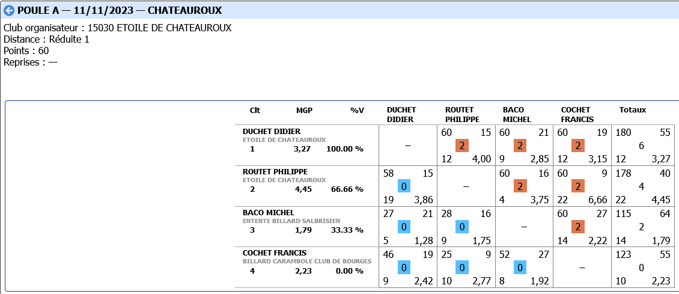This screenshot has height=294, width=679.
Task: Click orange 2 badge for Routet vs Baco
Action: (520, 186)
